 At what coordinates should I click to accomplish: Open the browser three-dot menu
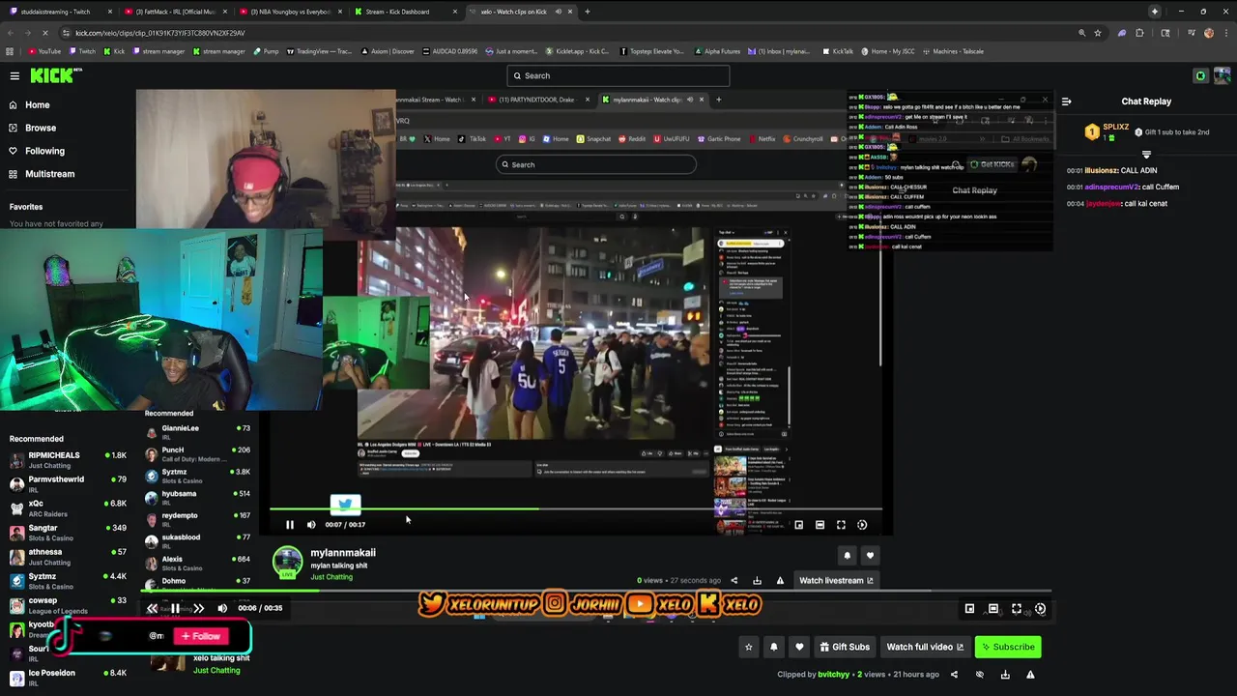(x=1224, y=33)
